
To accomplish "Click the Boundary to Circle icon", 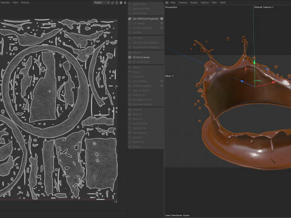I will coord(130,100).
